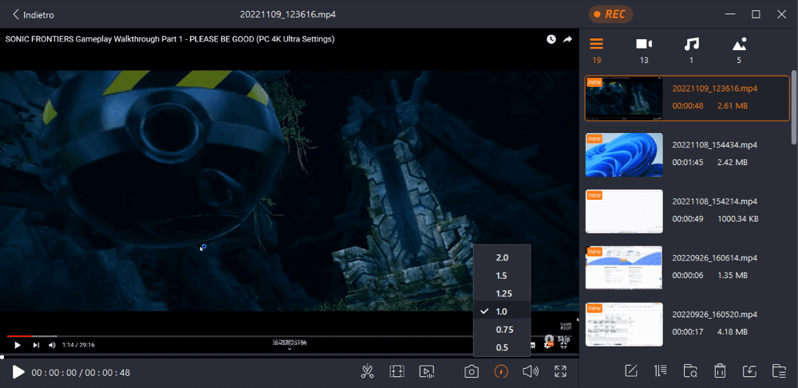Select thumbnail of 20221109_123616.mp4
Image resolution: width=798 pixels, height=388 pixels.
pos(625,99)
